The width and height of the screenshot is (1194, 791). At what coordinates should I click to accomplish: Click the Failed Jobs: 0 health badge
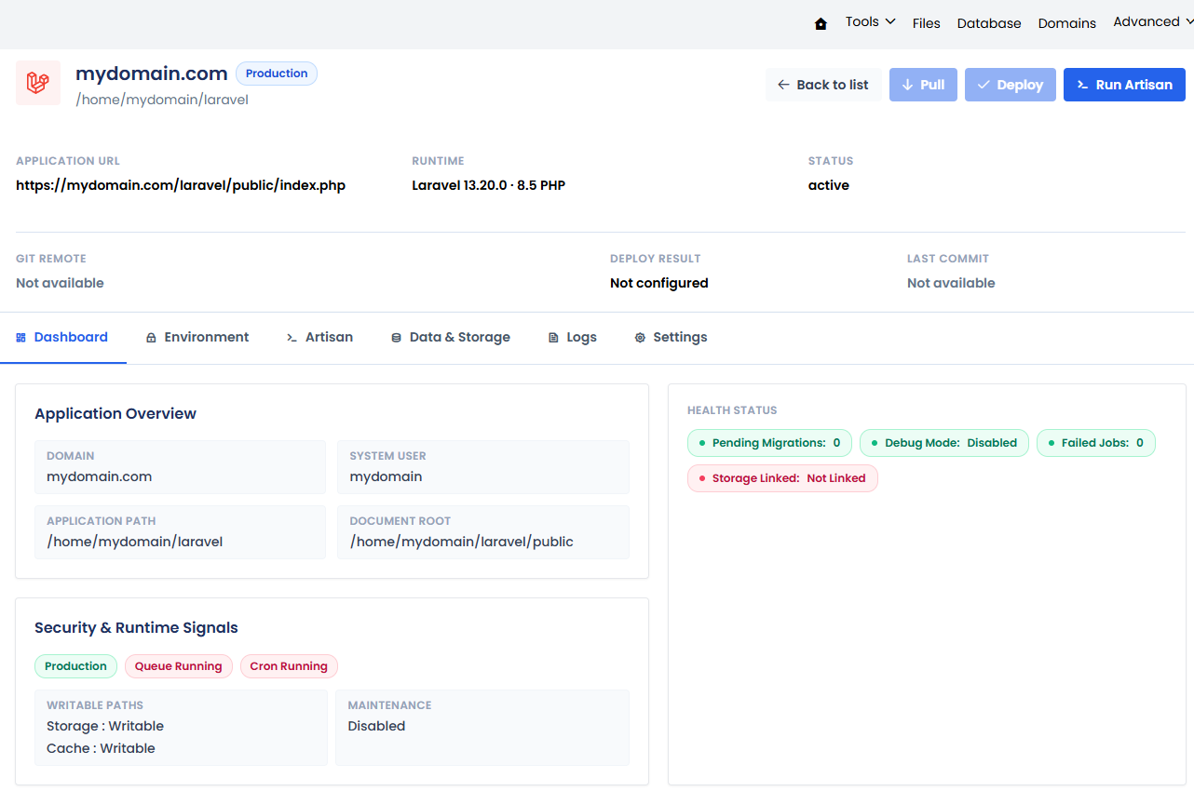1096,443
